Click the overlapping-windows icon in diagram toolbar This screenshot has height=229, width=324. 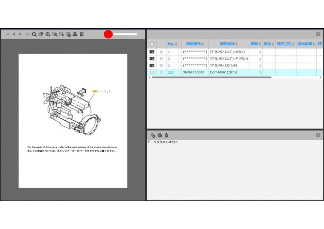tap(68, 34)
